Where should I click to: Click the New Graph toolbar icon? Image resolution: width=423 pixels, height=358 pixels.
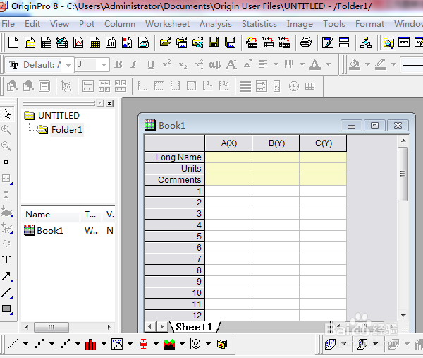78,42
